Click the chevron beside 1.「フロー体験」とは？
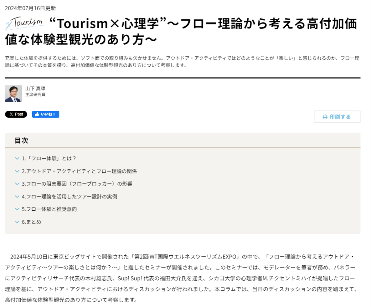This screenshot has width=371, height=307. pyautogui.click(x=17, y=159)
